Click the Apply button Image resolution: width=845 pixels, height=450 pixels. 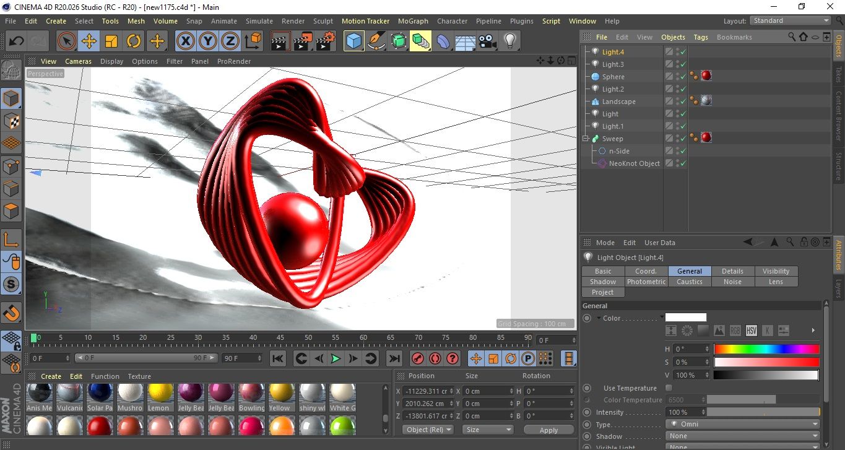[x=548, y=430]
